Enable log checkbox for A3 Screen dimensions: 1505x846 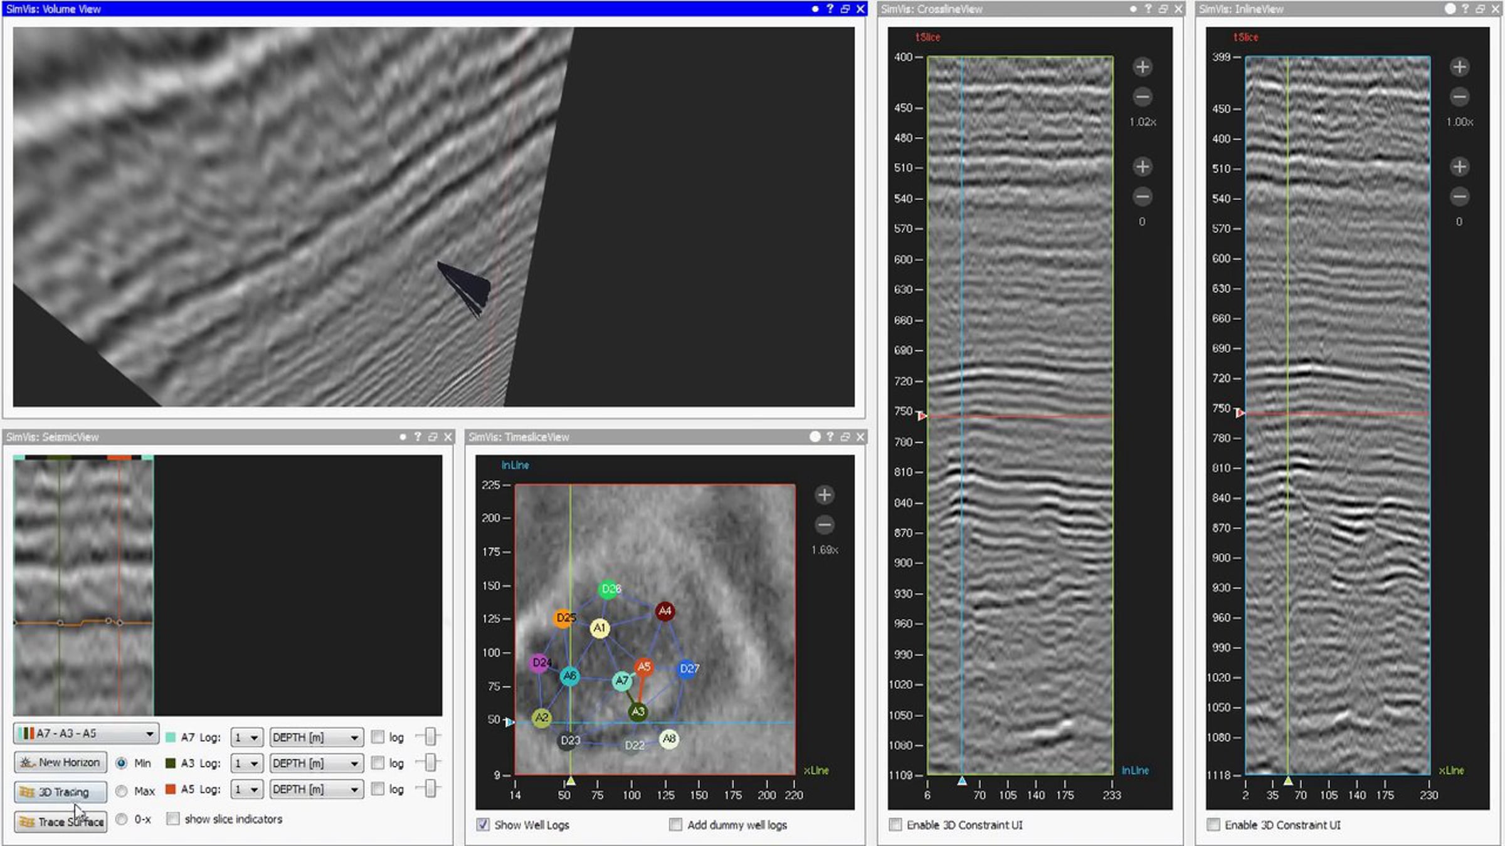pyautogui.click(x=378, y=763)
